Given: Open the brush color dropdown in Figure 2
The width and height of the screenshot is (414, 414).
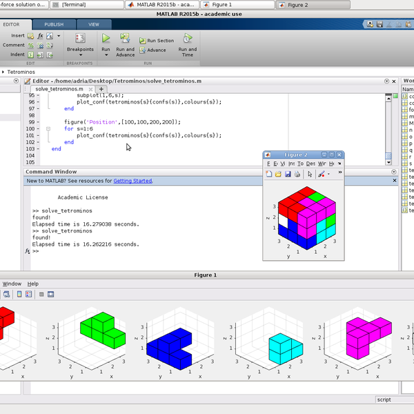Looking at the screenshot, I should pyautogui.click(x=328, y=175).
